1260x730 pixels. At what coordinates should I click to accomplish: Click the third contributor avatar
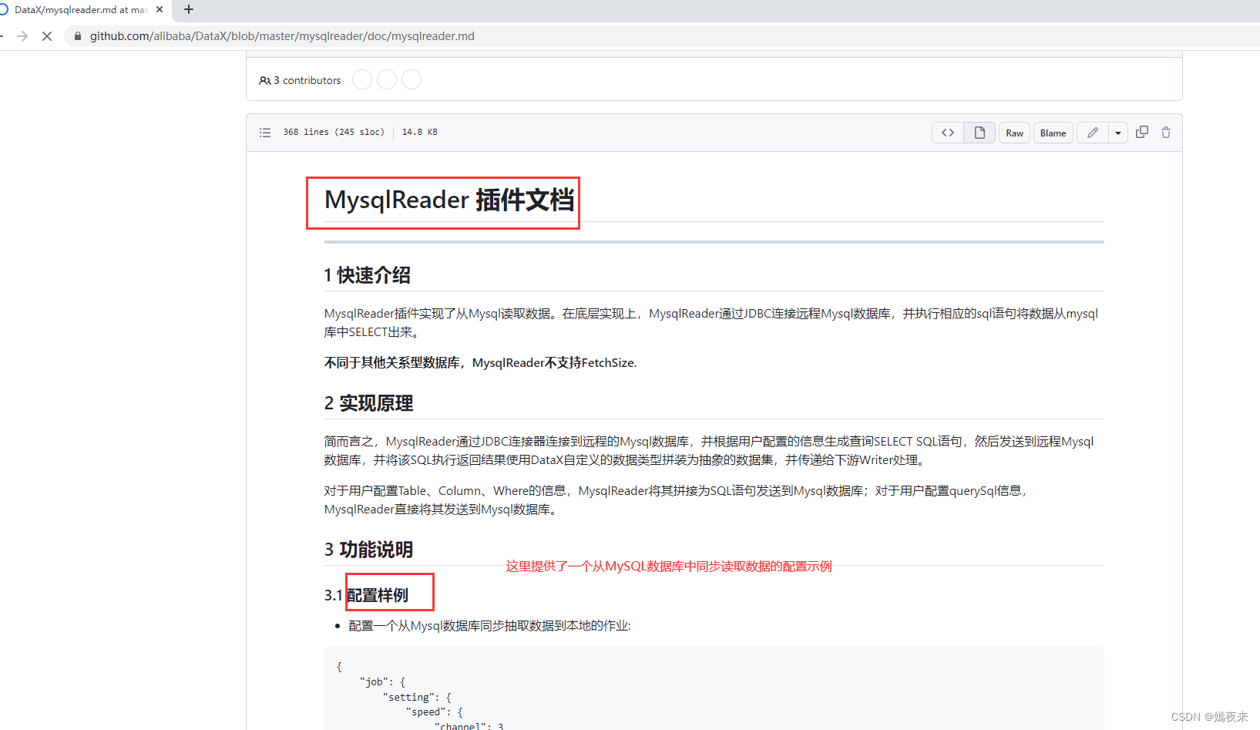point(412,79)
